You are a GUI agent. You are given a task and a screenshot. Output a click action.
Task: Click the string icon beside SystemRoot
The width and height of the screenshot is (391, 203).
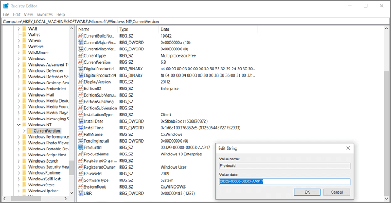point(81,187)
